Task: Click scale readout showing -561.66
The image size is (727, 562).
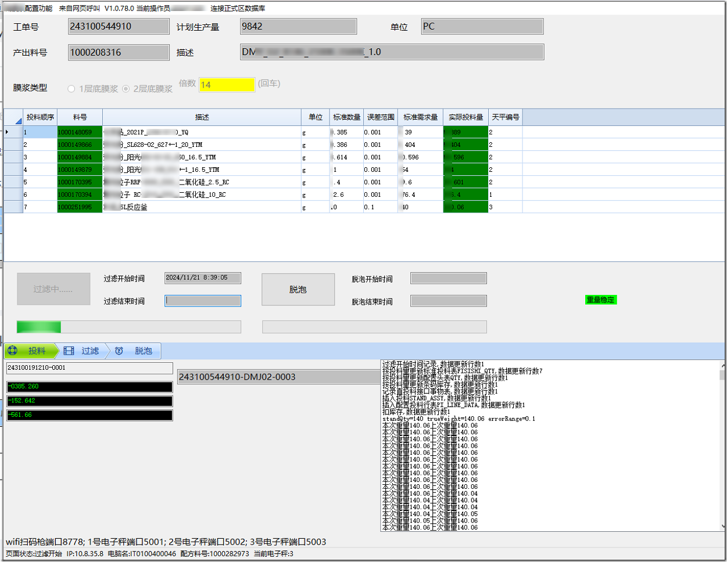Action: tap(89, 415)
